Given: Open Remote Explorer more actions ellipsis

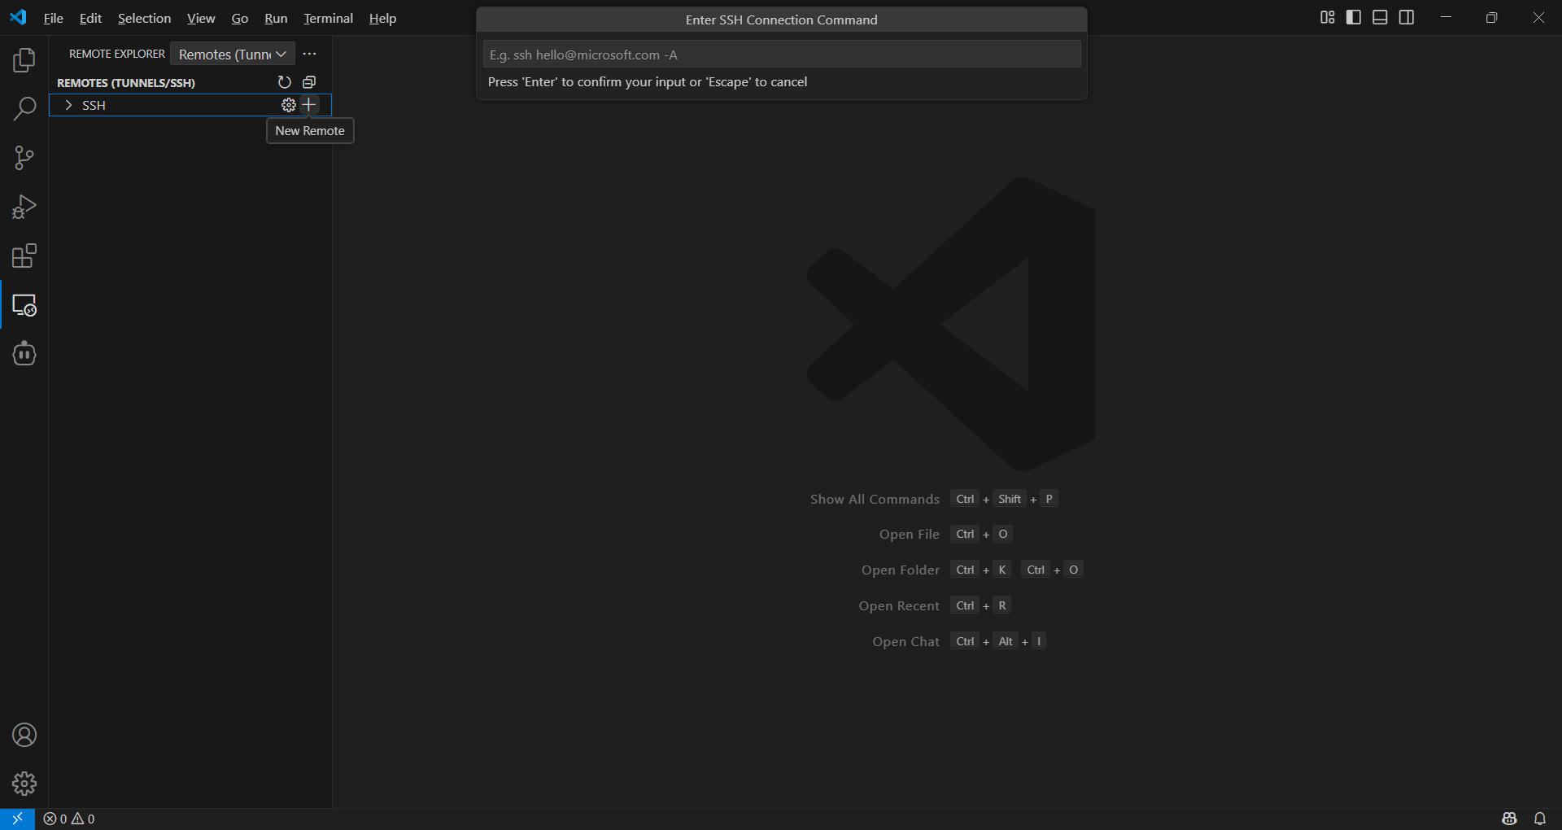Looking at the screenshot, I should click(310, 54).
